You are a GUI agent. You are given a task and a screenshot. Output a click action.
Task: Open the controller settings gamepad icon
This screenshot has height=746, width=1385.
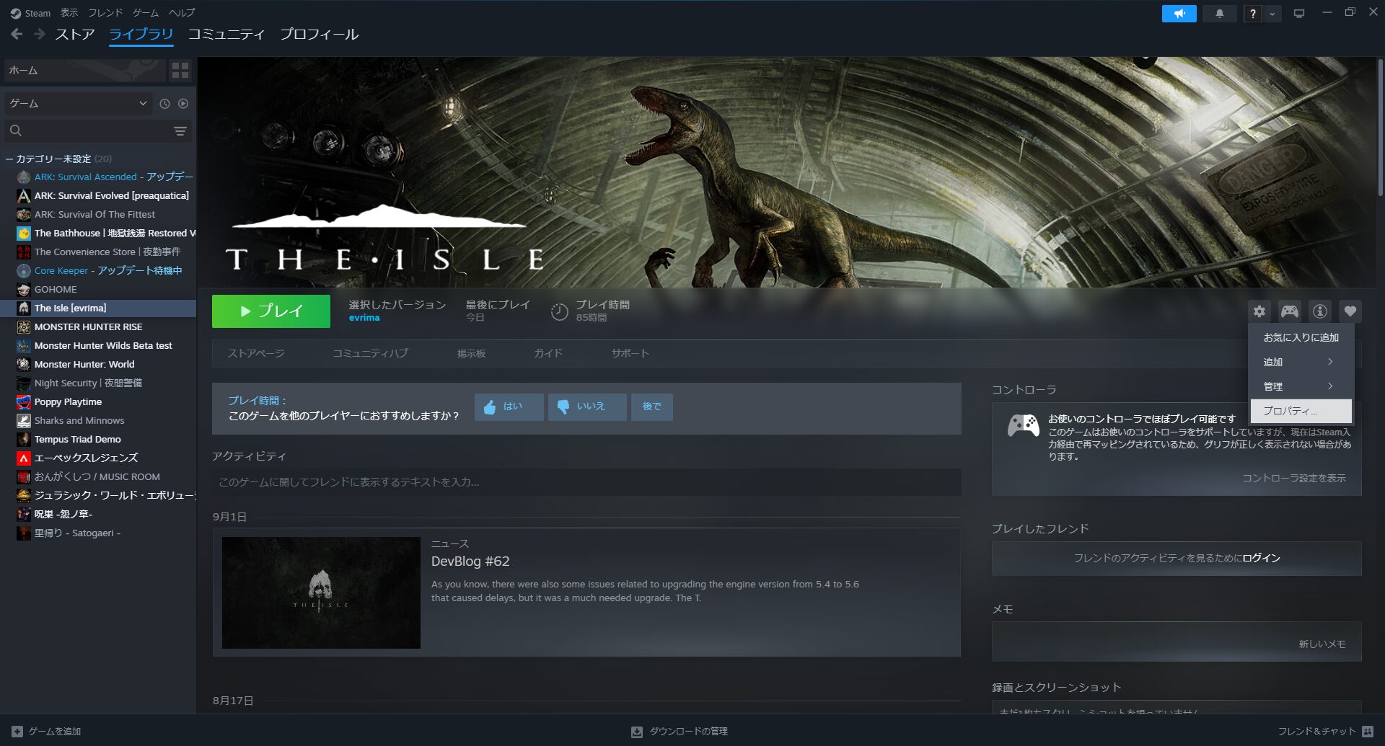(x=1289, y=311)
